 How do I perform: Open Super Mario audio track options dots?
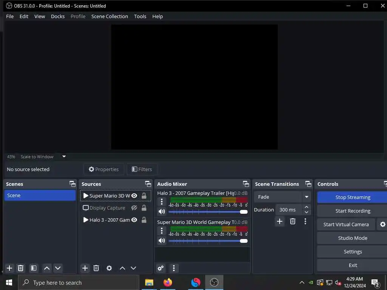click(162, 231)
